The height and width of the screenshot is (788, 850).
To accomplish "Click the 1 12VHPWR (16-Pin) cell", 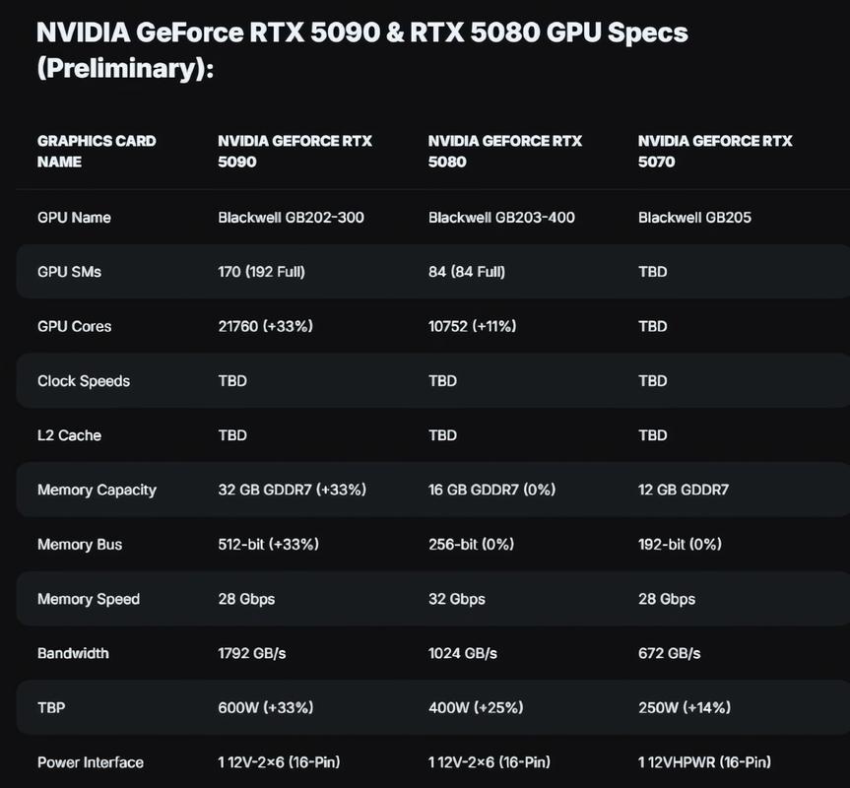I will pyautogui.click(x=704, y=762).
